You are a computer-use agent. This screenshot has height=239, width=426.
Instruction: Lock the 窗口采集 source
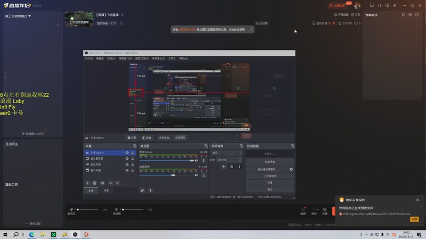pyautogui.click(x=133, y=170)
